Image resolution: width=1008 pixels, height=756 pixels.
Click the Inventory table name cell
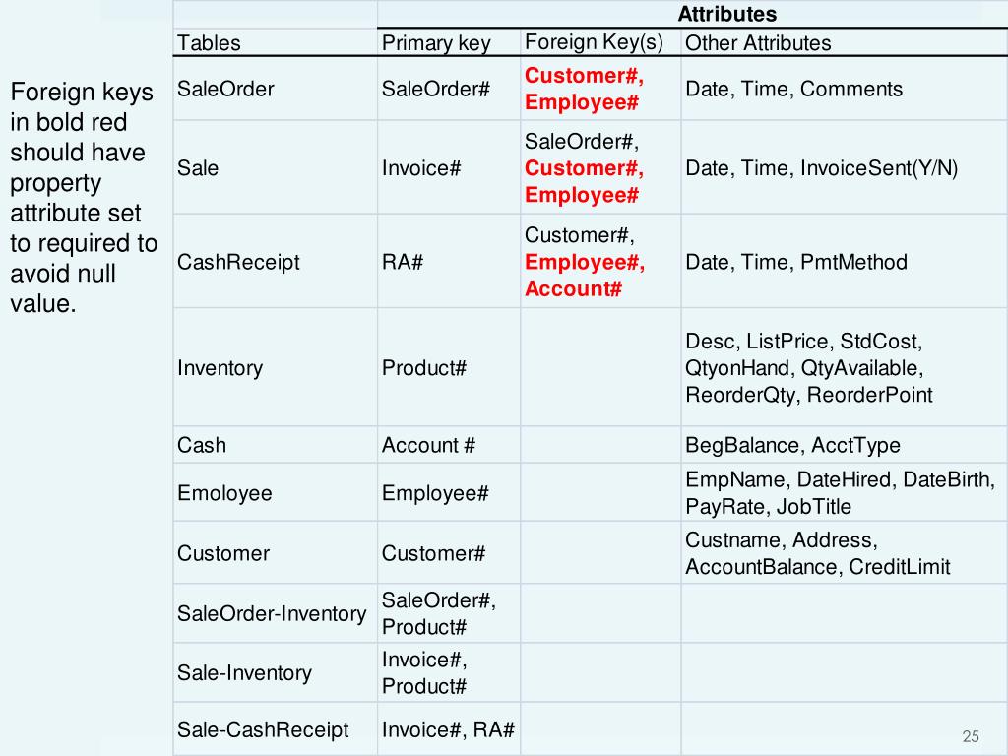[220, 368]
